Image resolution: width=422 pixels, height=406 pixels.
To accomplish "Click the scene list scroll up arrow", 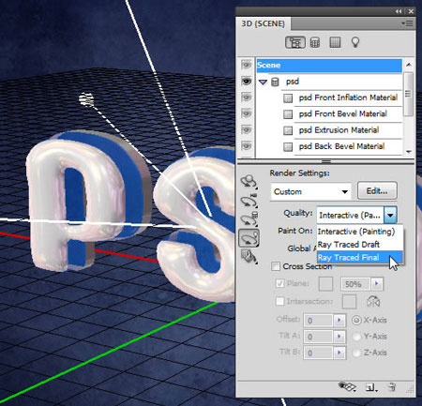I will tap(408, 65).
